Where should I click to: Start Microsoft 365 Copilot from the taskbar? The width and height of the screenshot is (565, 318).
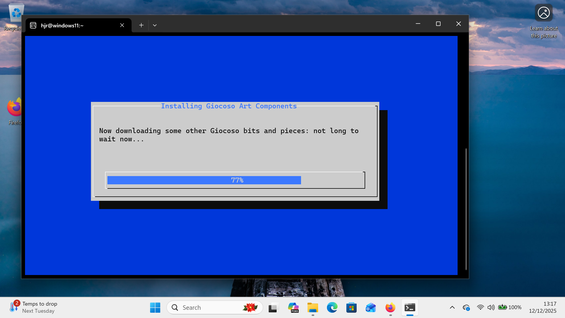pyautogui.click(x=293, y=307)
